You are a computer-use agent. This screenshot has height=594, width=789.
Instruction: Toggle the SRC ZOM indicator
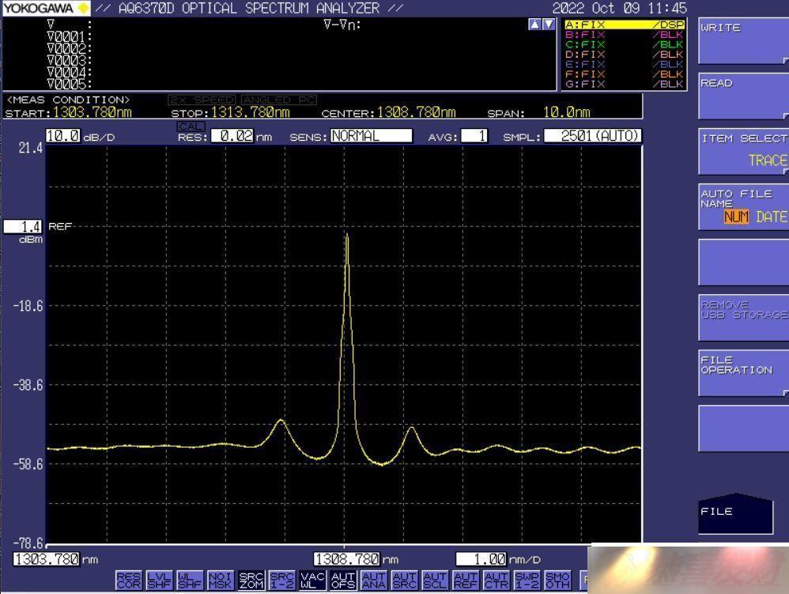[x=251, y=580]
